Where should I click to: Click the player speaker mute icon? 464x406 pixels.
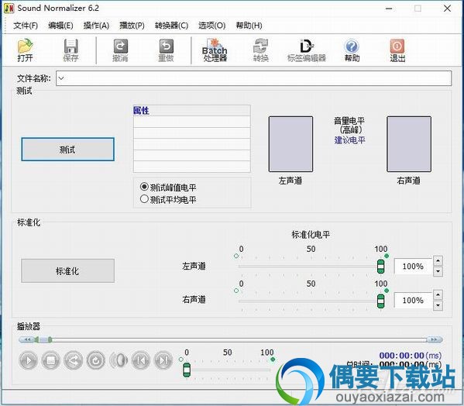tap(119, 360)
